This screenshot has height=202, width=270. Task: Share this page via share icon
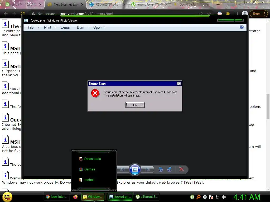coord(201,14)
